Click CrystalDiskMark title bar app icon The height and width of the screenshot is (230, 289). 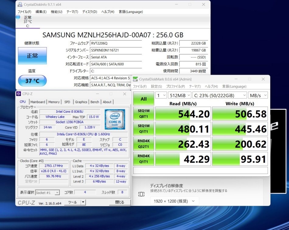click(x=135, y=79)
